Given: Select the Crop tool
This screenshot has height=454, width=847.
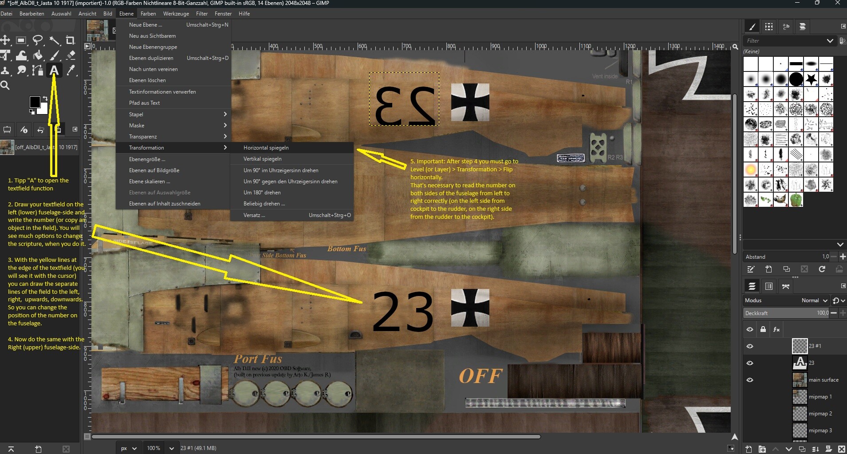Looking at the screenshot, I should [70, 40].
